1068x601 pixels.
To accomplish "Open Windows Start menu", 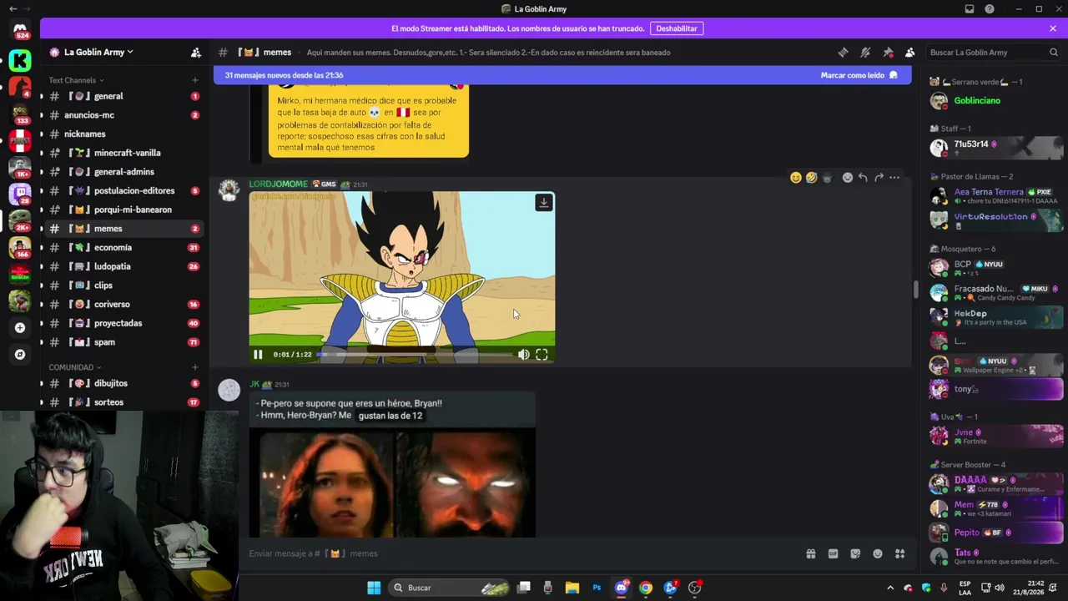I will (374, 588).
